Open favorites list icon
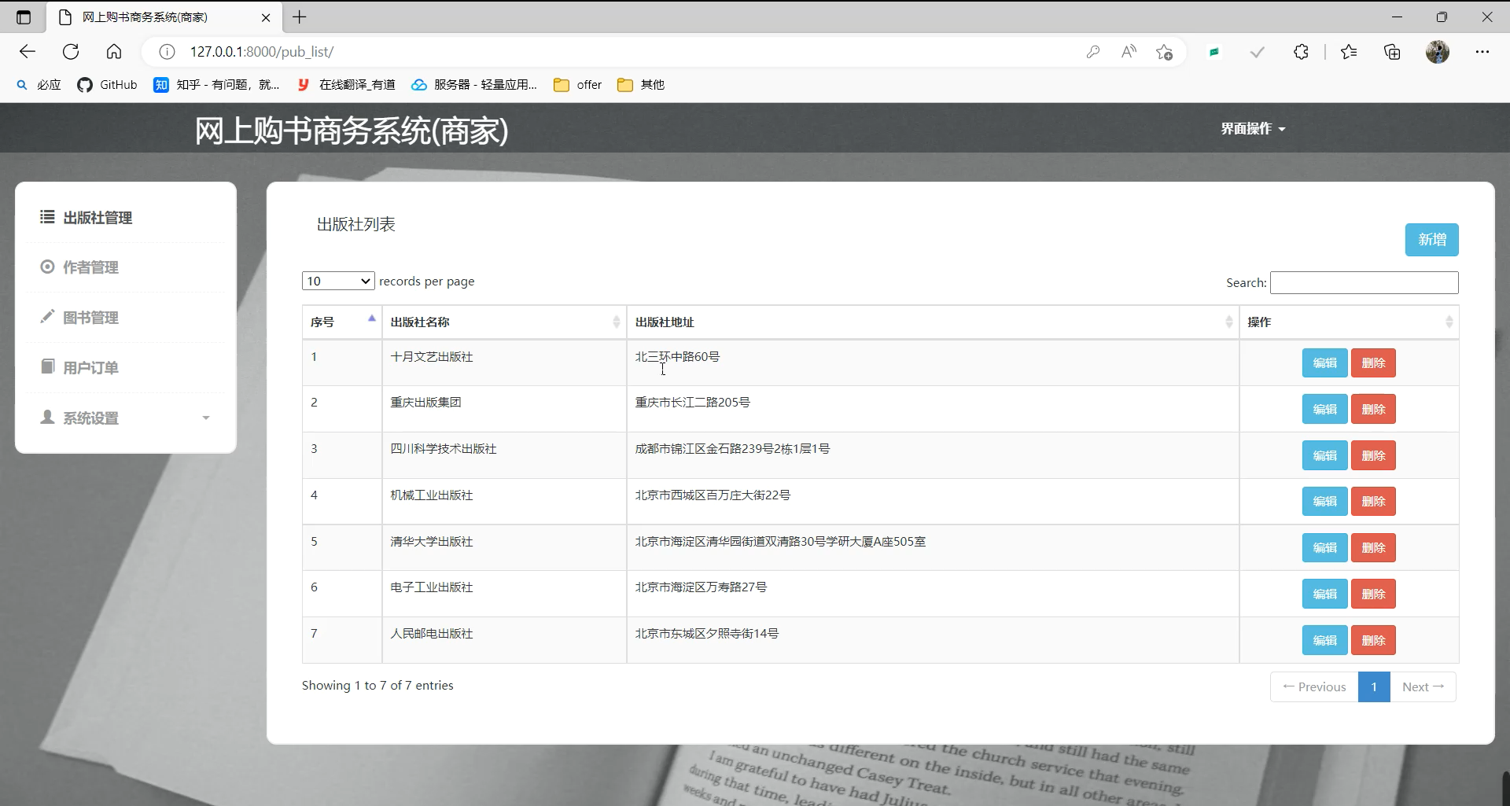The height and width of the screenshot is (806, 1510). pos(1349,52)
